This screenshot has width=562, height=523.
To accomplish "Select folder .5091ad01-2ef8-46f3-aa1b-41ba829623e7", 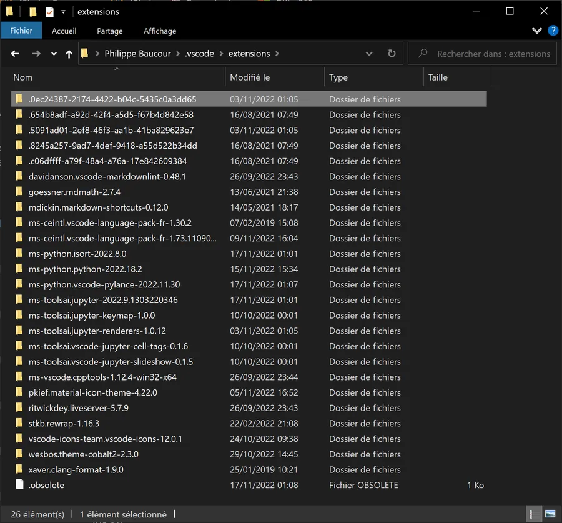I will point(111,130).
